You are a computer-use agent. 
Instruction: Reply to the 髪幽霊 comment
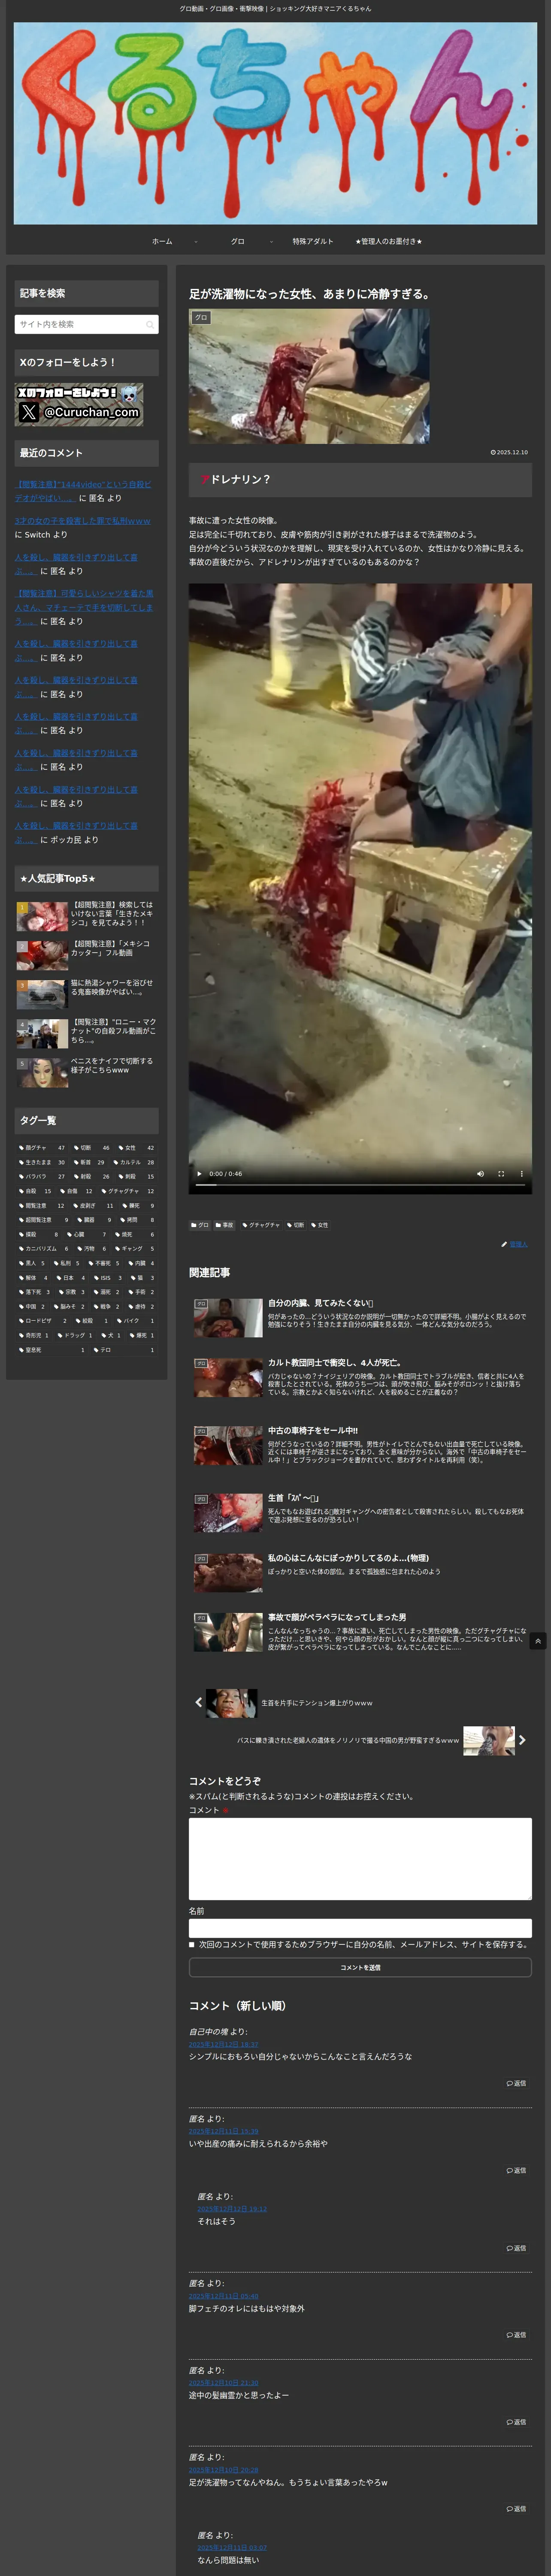coord(516,2422)
